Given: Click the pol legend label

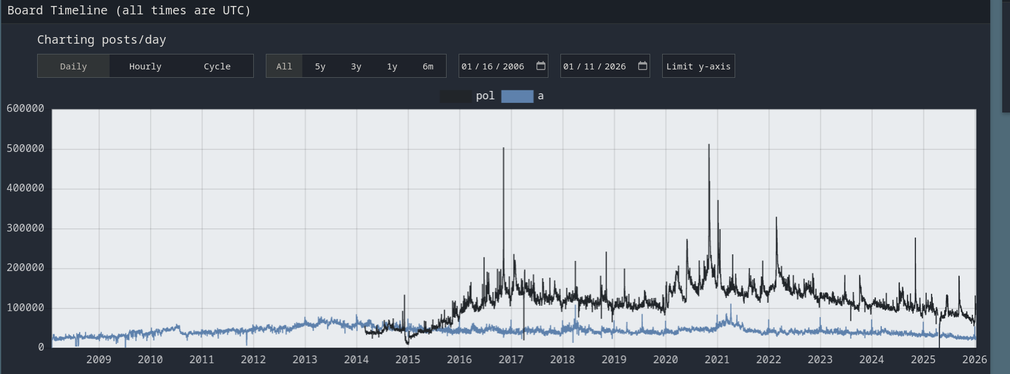Looking at the screenshot, I should coord(486,96).
